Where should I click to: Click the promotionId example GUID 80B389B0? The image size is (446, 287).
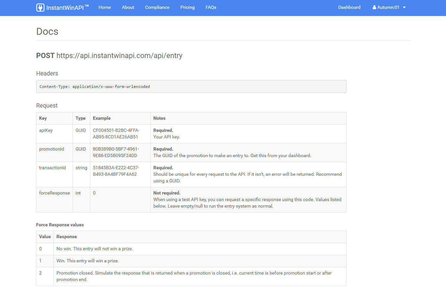pos(116,152)
